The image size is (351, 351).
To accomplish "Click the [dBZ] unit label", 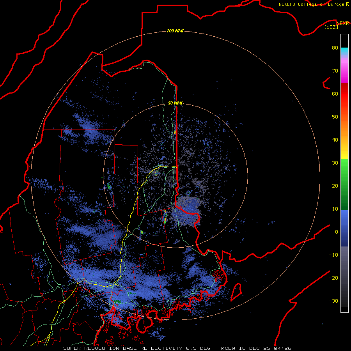I will 331,27.
